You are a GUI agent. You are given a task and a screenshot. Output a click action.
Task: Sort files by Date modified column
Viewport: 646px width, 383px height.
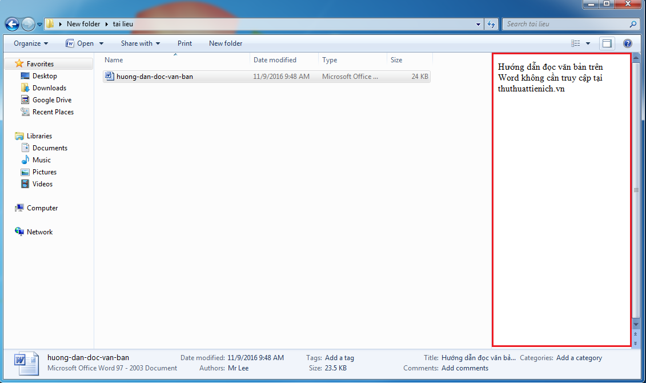pos(275,60)
